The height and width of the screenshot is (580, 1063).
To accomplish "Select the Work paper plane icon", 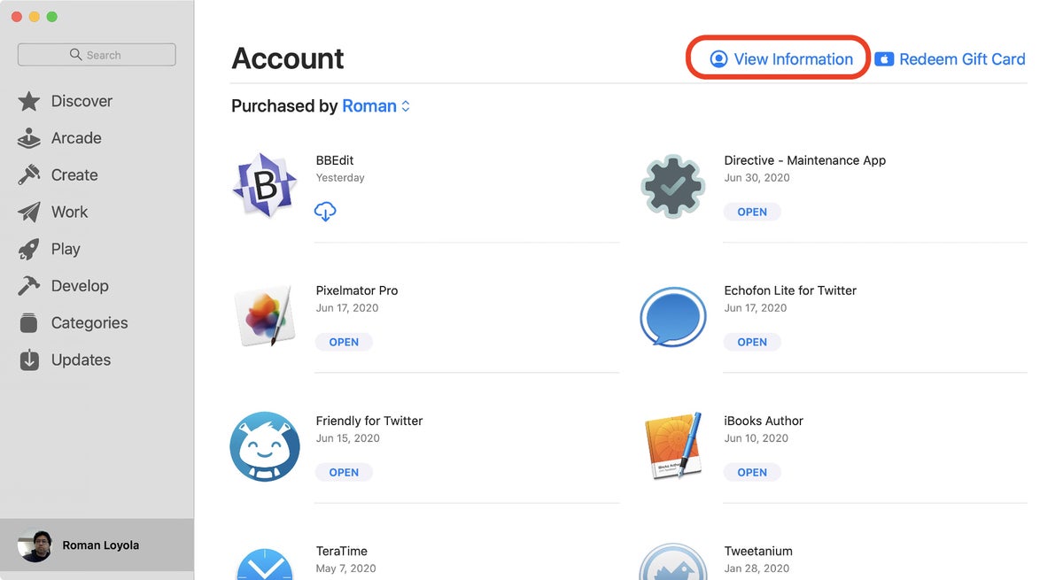I will click(x=29, y=213).
